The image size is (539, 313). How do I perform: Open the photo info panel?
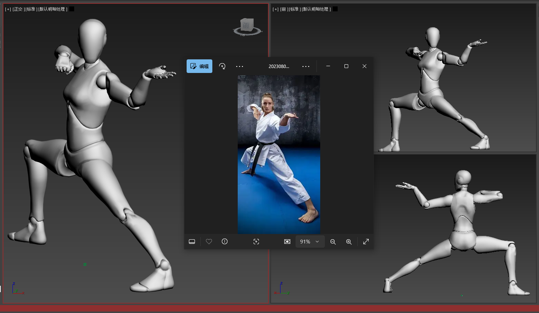click(225, 242)
